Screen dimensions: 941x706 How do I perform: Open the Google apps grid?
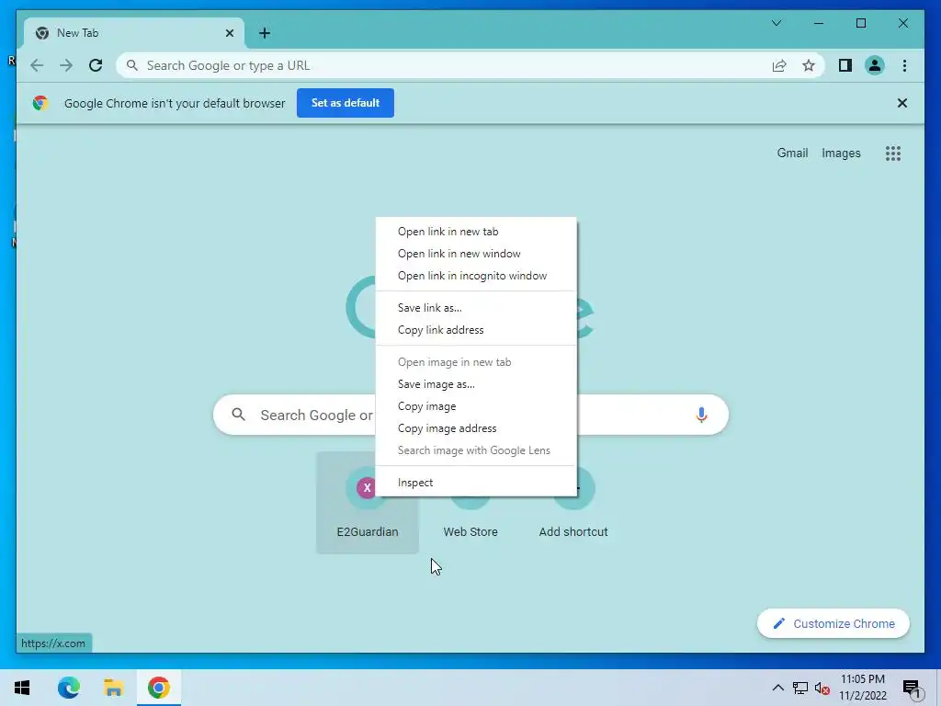tap(893, 154)
